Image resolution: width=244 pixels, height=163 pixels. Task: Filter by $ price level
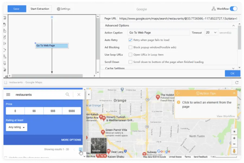[x=15, y=111]
